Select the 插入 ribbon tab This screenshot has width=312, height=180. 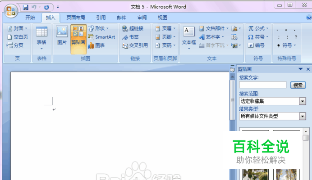pyautogui.click(x=50, y=18)
